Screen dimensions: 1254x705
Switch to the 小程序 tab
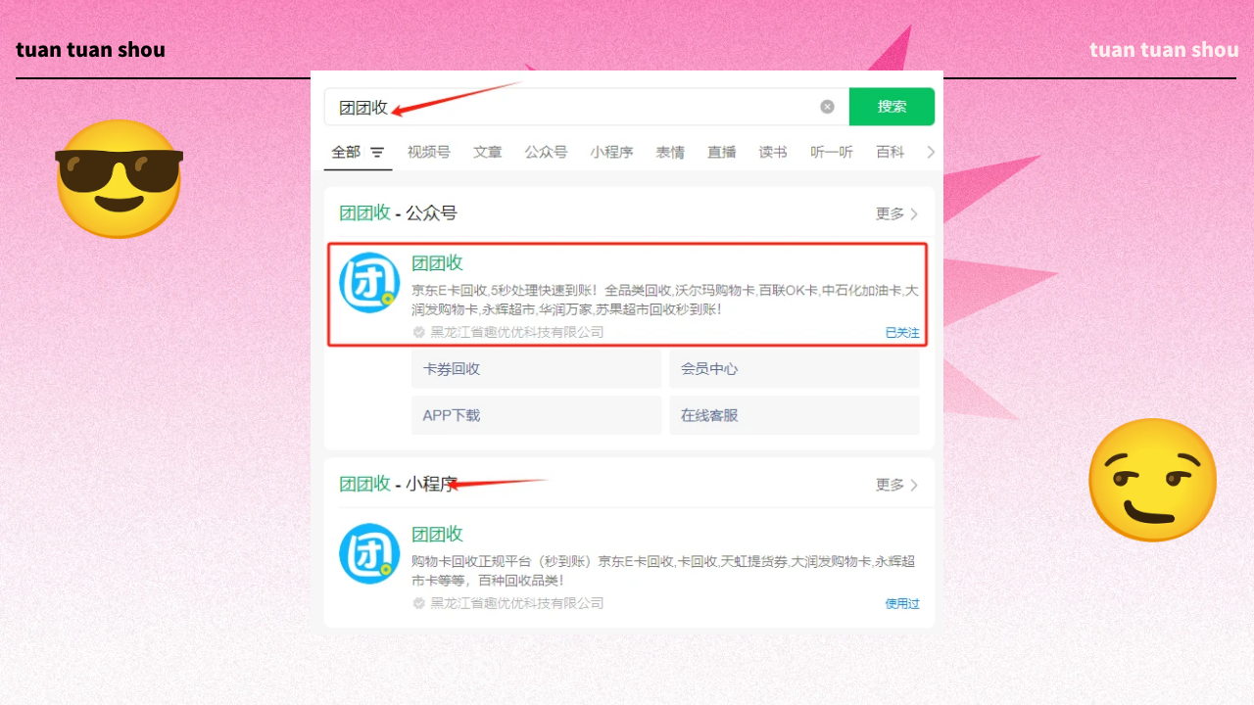point(611,152)
